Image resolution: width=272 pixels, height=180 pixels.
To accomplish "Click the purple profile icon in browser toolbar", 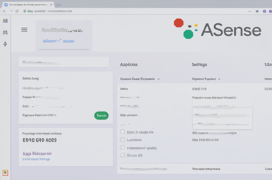I will [x=264, y=11].
